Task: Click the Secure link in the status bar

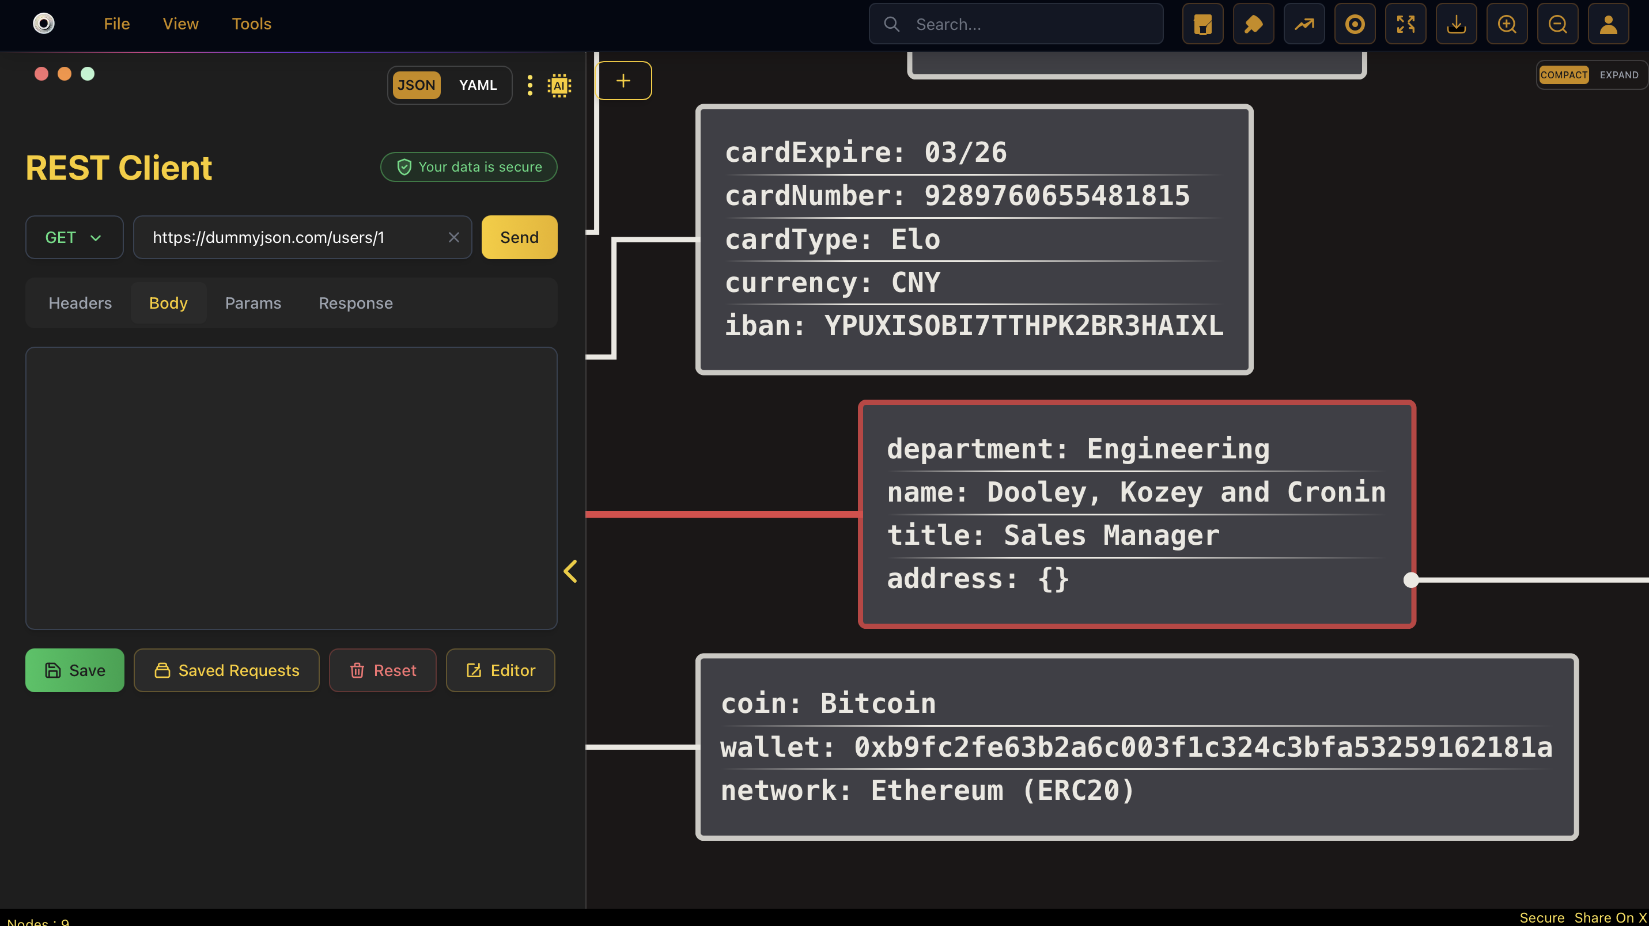Action: point(1541,918)
